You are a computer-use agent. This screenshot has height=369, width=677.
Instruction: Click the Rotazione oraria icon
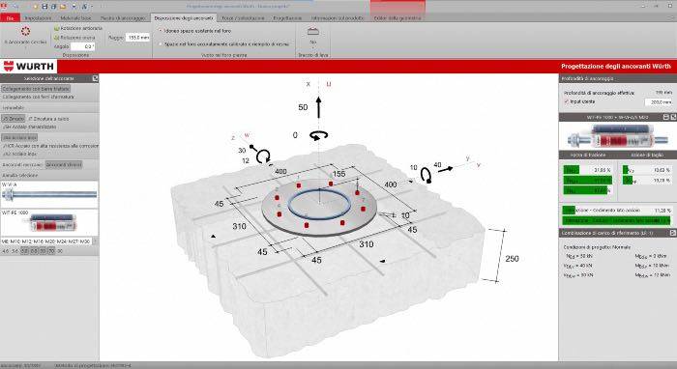56,38
